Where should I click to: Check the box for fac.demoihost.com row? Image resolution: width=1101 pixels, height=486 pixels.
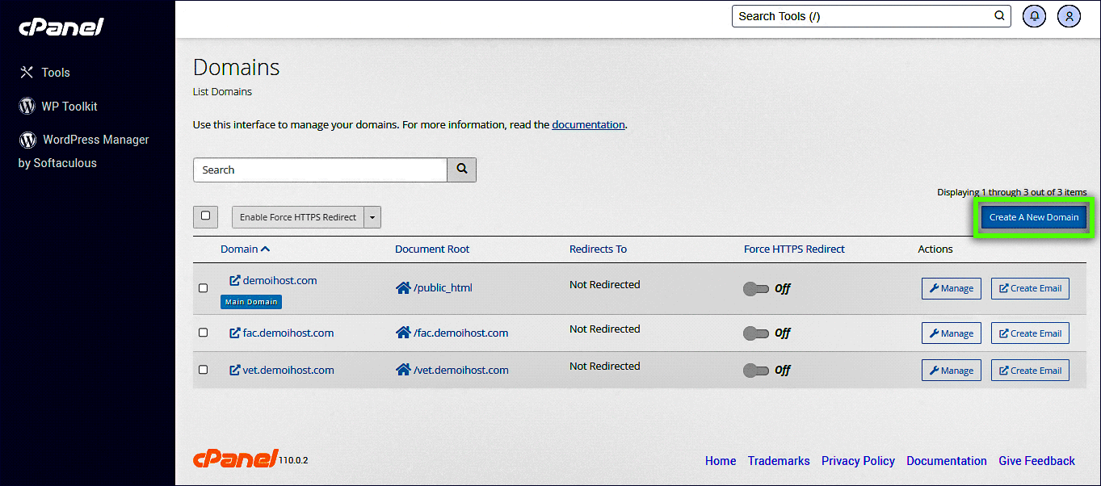pyautogui.click(x=204, y=333)
